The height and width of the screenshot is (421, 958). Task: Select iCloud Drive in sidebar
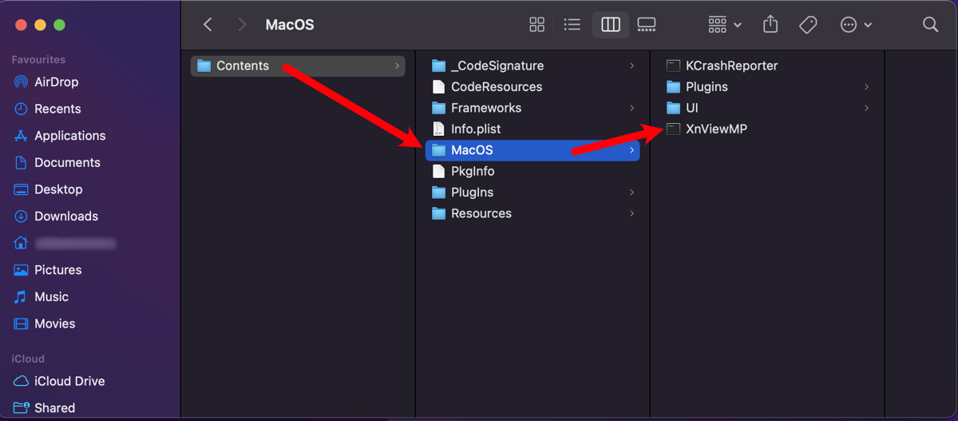pos(69,381)
